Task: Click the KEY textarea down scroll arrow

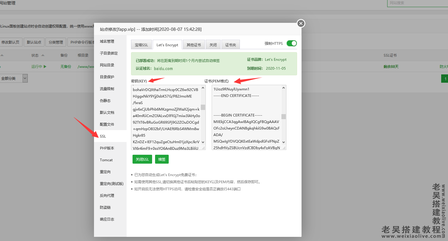Action: [203, 142]
